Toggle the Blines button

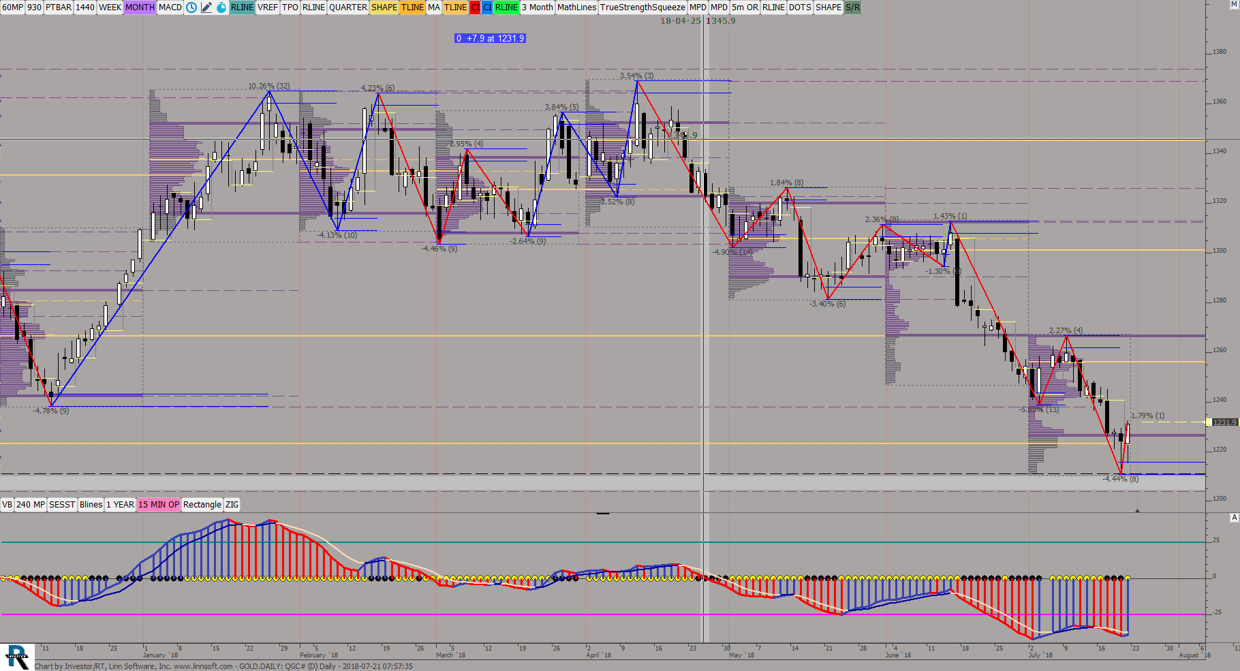click(91, 505)
